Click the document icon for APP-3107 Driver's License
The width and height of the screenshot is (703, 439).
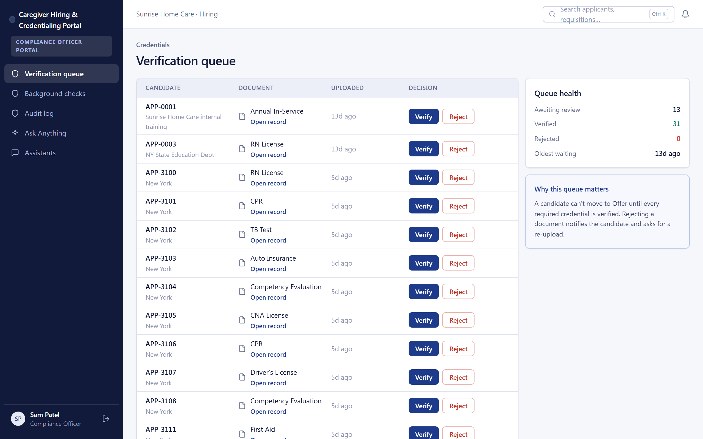[x=242, y=377]
